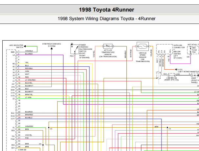Select the "GRN/RED" wire label at pin 27
The image size is (199, 151).
click(x=29, y=126)
